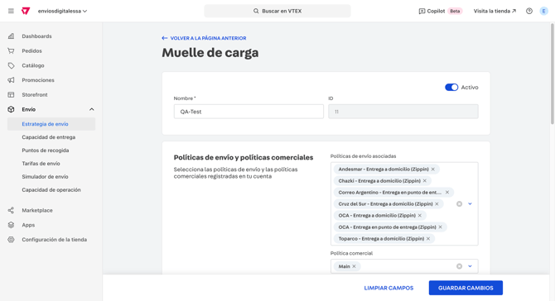This screenshot has width=555, height=301.
Task: Expand the Política comercial dropdown arrow
Action: pyautogui.click(x=470, y=266)
